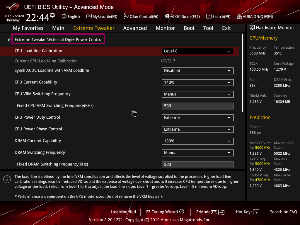The width and height of the screenshot is (300, 225).
Task: Click the 22:44 clock display
Action: click(x=37, y=18)
